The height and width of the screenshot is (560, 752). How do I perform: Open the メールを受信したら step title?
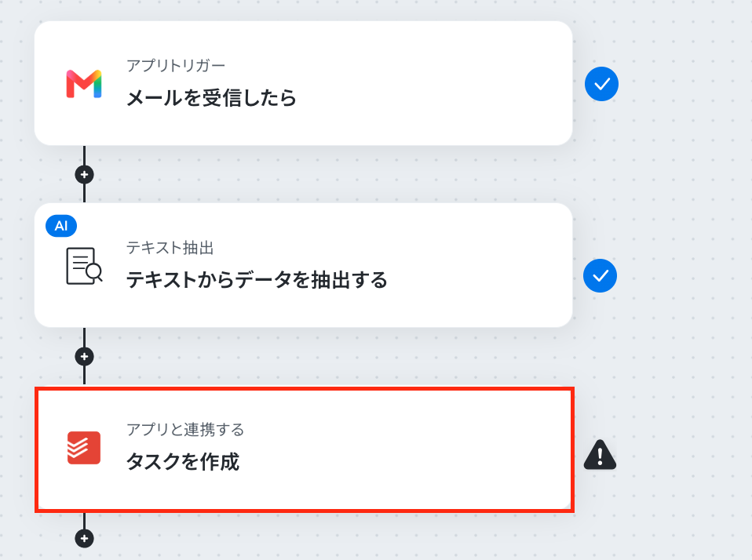[211, 98]
